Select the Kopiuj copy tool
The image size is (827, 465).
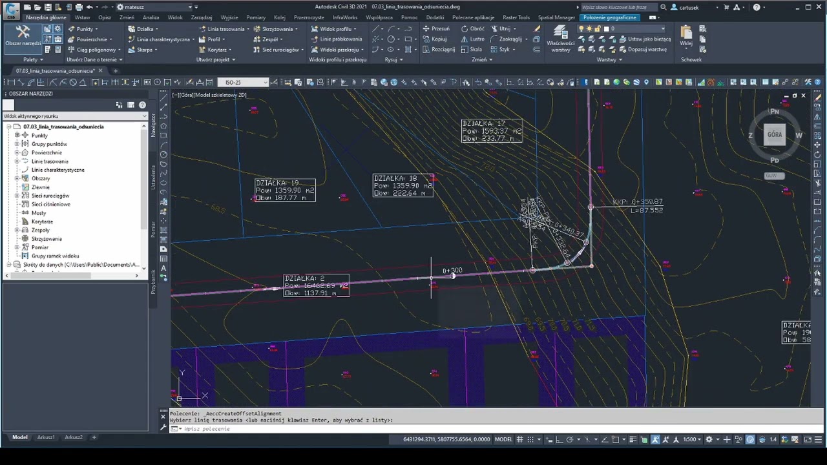435,39
